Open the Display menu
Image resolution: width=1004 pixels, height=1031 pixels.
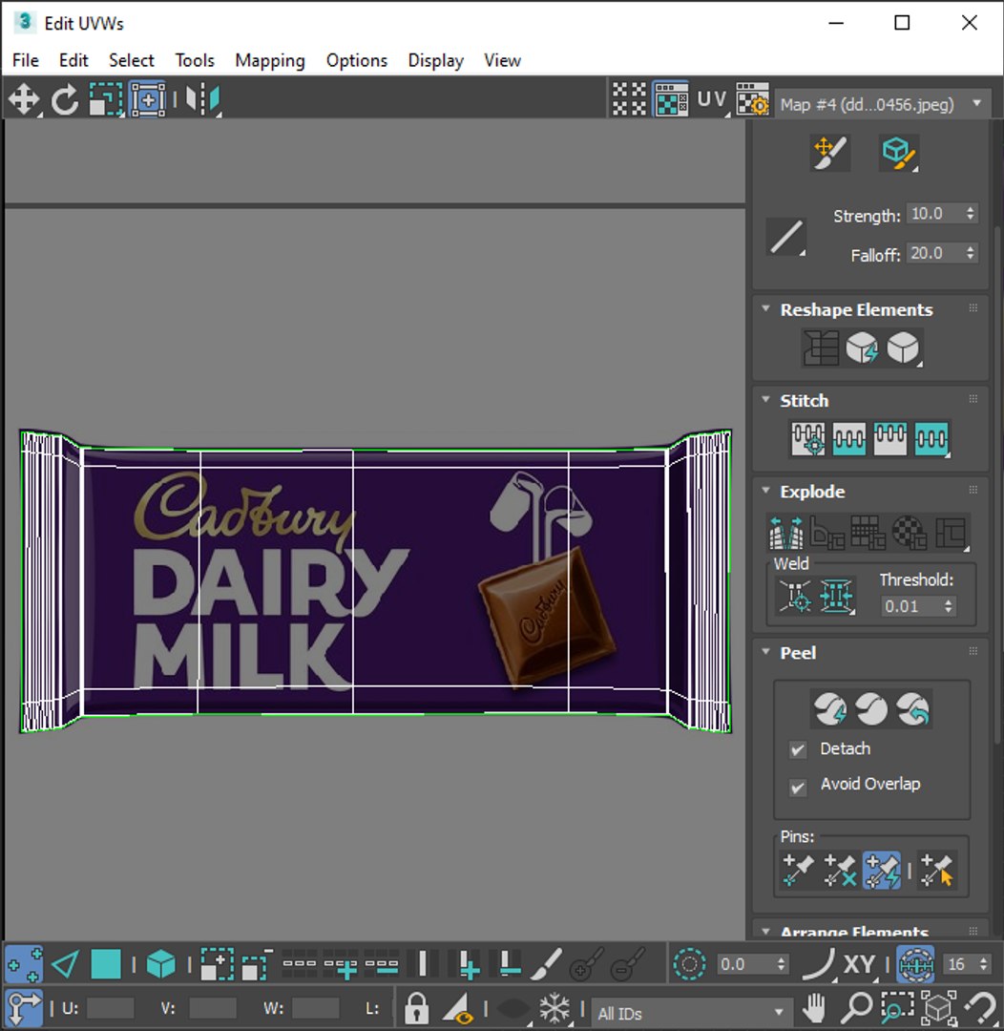tap(436, 60)
